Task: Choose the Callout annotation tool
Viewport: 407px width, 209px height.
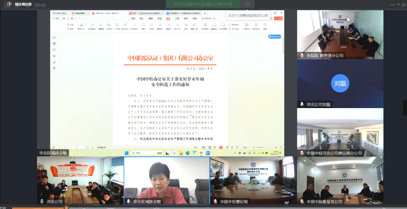Action: point(125,27)
